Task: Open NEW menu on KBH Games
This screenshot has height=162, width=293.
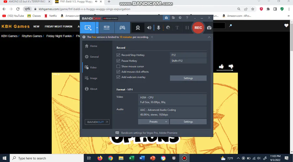Action: click(36, 27)
